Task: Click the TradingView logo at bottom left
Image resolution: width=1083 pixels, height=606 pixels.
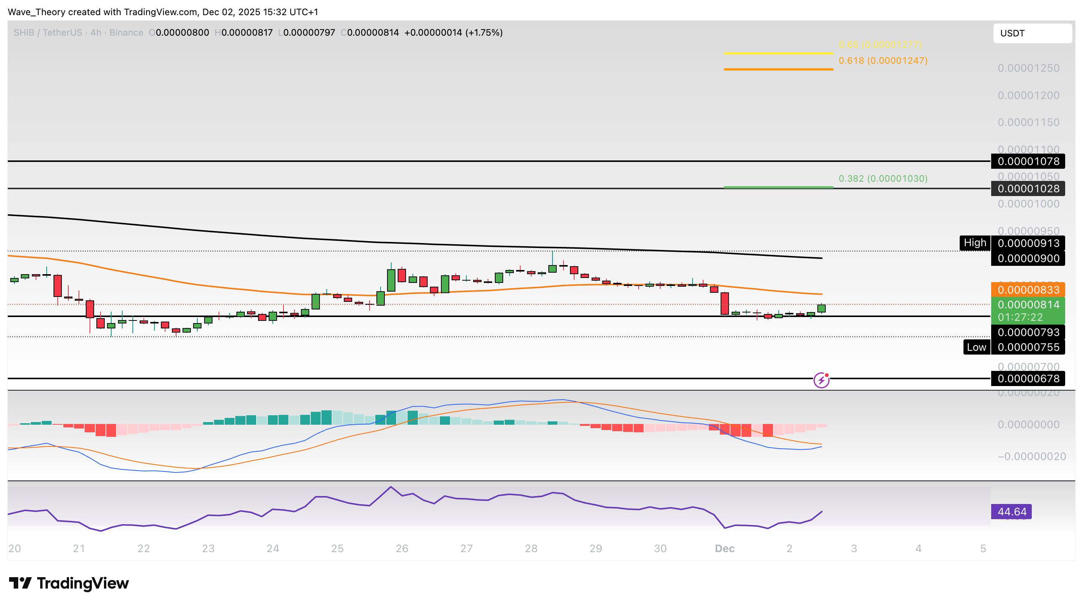Action: tap(69, 583)
